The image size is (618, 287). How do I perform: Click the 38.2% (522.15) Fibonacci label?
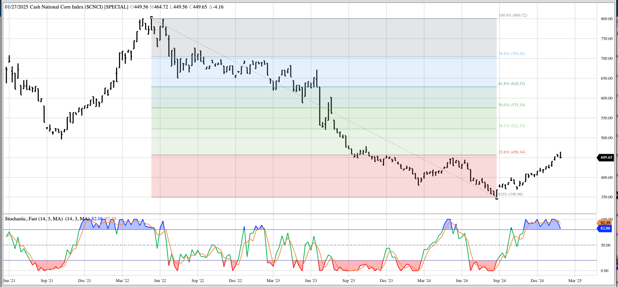512,126
